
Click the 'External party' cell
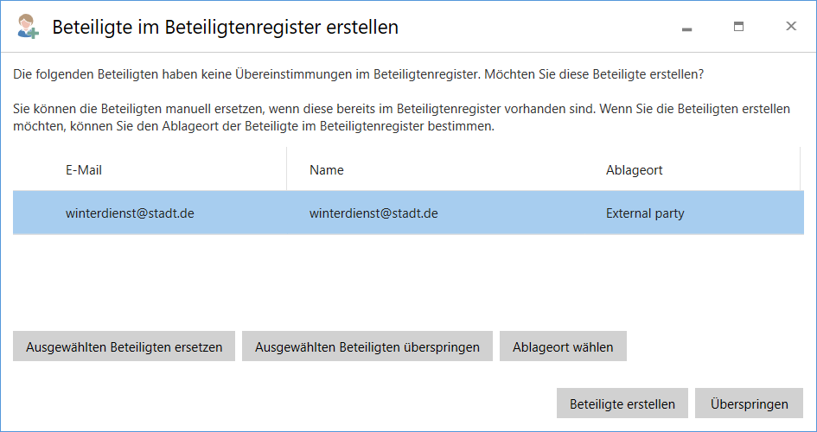click(645, 213)
